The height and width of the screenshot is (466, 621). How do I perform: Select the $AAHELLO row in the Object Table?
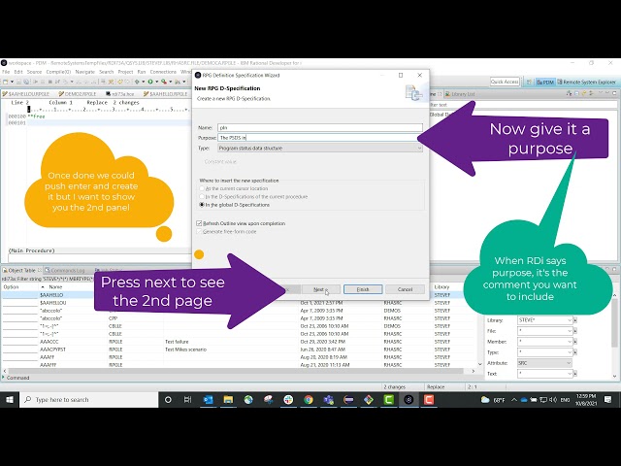point(240,295)
